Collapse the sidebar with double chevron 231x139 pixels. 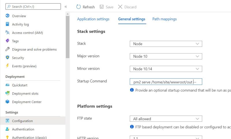click(x=66, y=6)
